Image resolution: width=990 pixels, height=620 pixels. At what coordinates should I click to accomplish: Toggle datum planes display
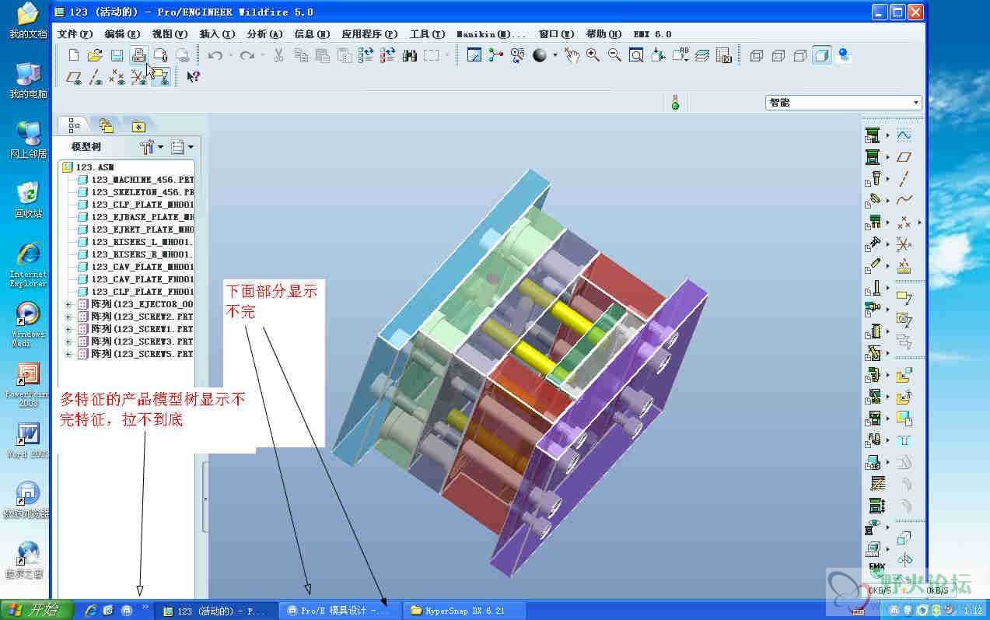(75, 76)
